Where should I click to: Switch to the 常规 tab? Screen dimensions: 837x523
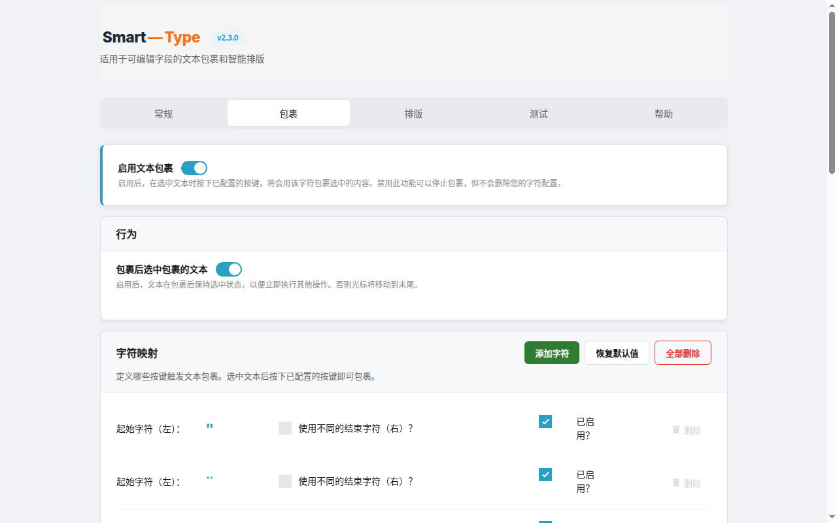(163, 113)
